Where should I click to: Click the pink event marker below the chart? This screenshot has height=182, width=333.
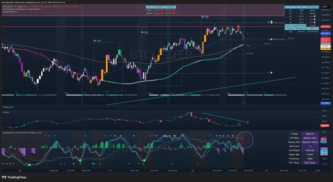[x=243, y=103]
